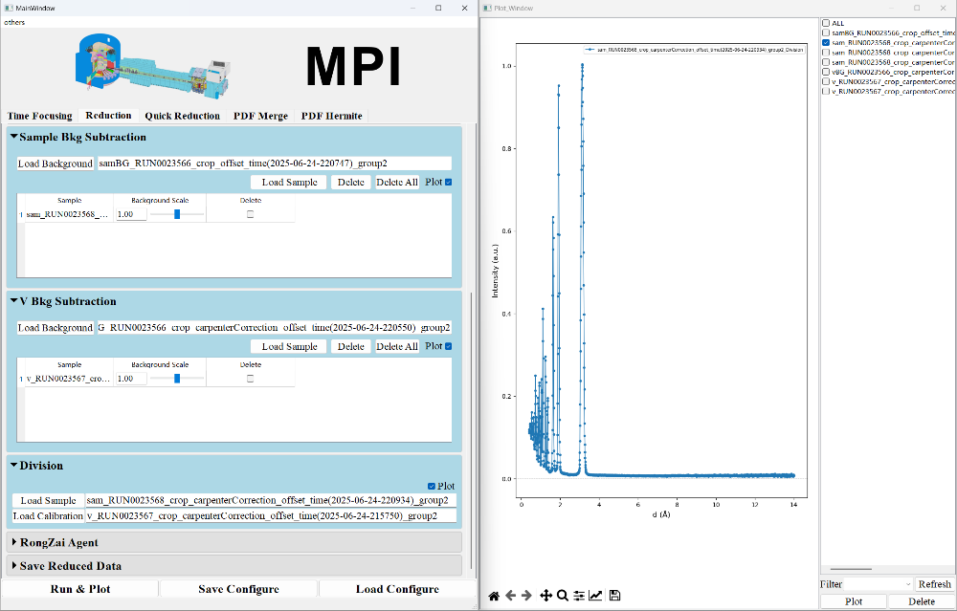The image size is (957, 611).
Task: Collapse the Sample Bkg Subtraction section
Action: click(14, 137)
